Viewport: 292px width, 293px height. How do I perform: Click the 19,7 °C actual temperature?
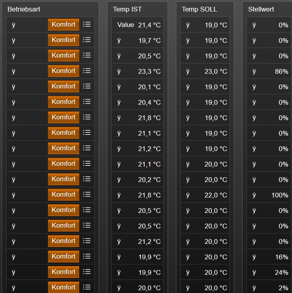pos(149,40)
